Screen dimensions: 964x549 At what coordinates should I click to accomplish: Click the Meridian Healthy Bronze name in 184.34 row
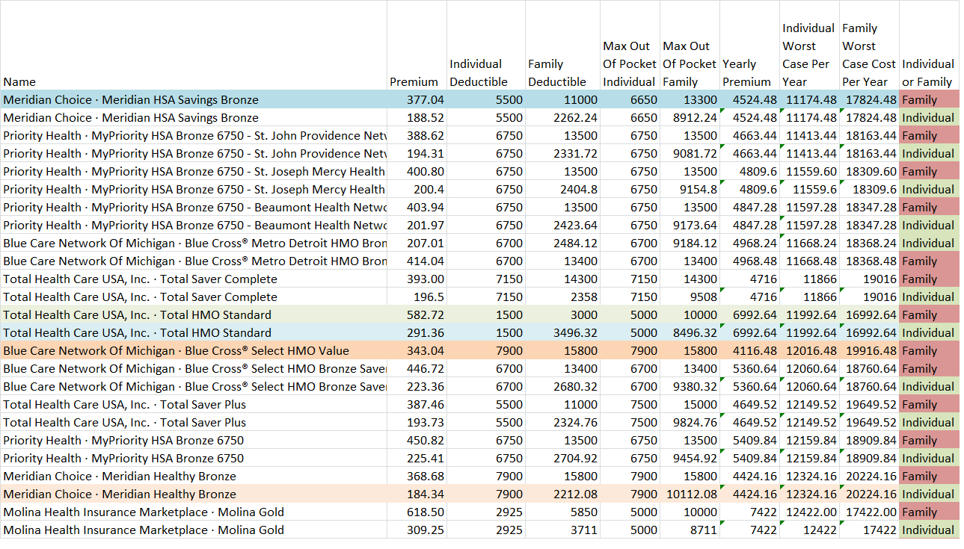click(194, 494)
